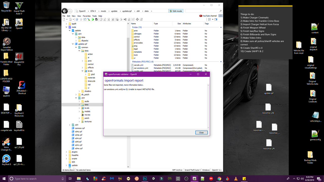This screenshot has height=182, width=324.
Task: Select newsmav.ytd file on desktop
Action: click(x=269, y=109)
